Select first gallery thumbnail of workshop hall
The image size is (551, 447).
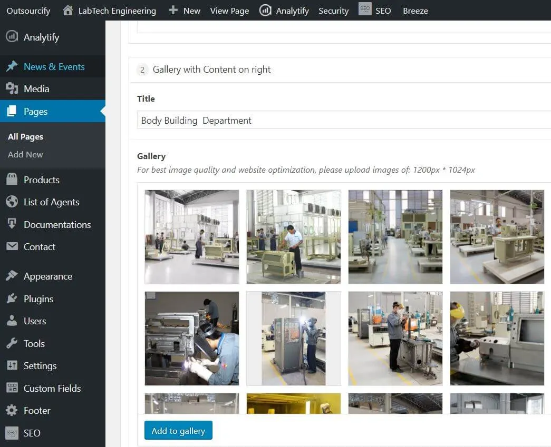pos(192,237)
